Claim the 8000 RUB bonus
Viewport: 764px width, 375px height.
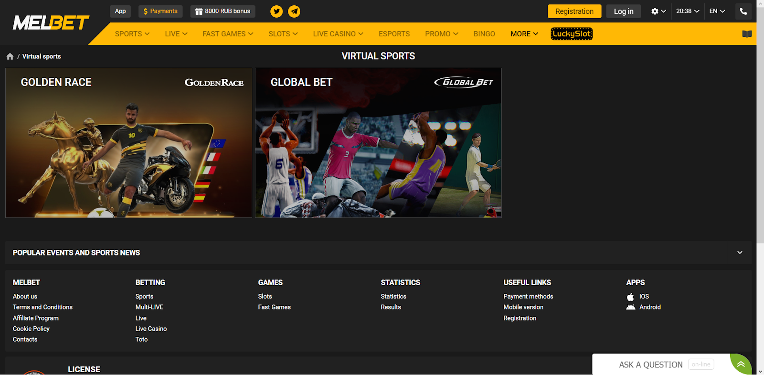click(223, 11)
